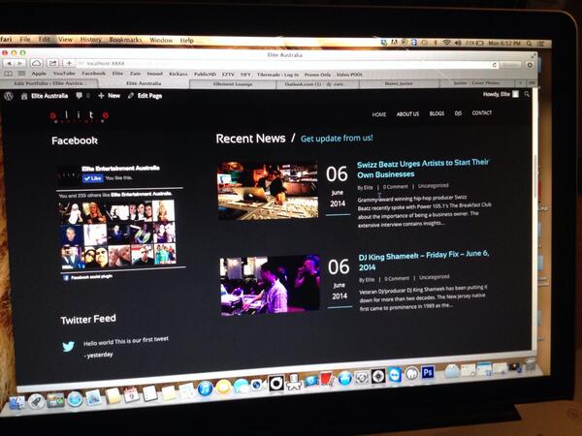Go to BLOGS in site navigation
The height and width of the screenshot is (436, 582).
point(436,113)
